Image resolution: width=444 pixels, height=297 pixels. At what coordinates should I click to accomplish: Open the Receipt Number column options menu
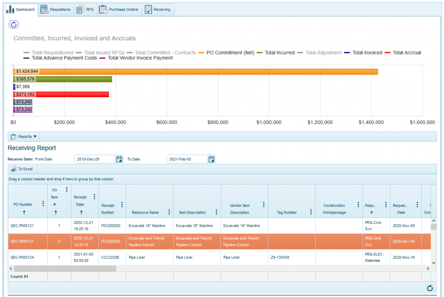click(122, 205)
